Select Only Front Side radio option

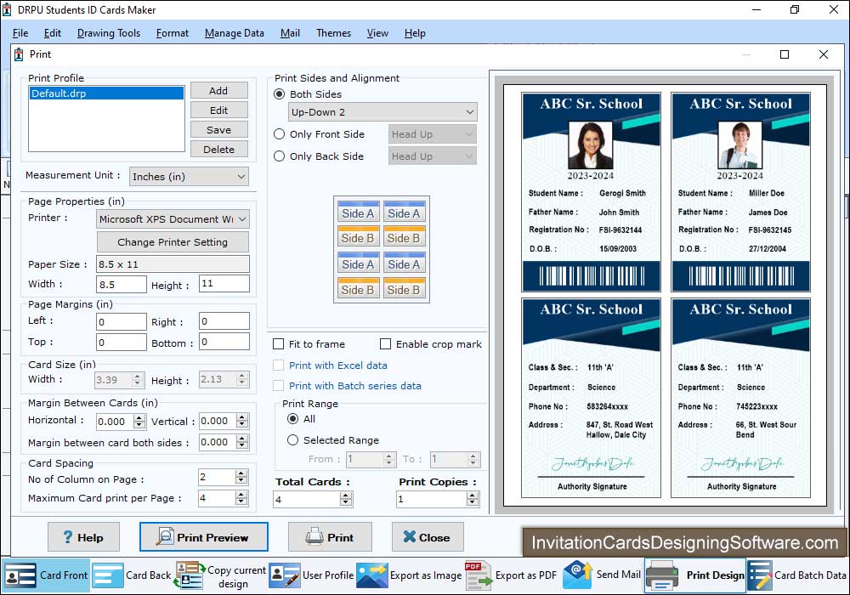click(279, 133)
